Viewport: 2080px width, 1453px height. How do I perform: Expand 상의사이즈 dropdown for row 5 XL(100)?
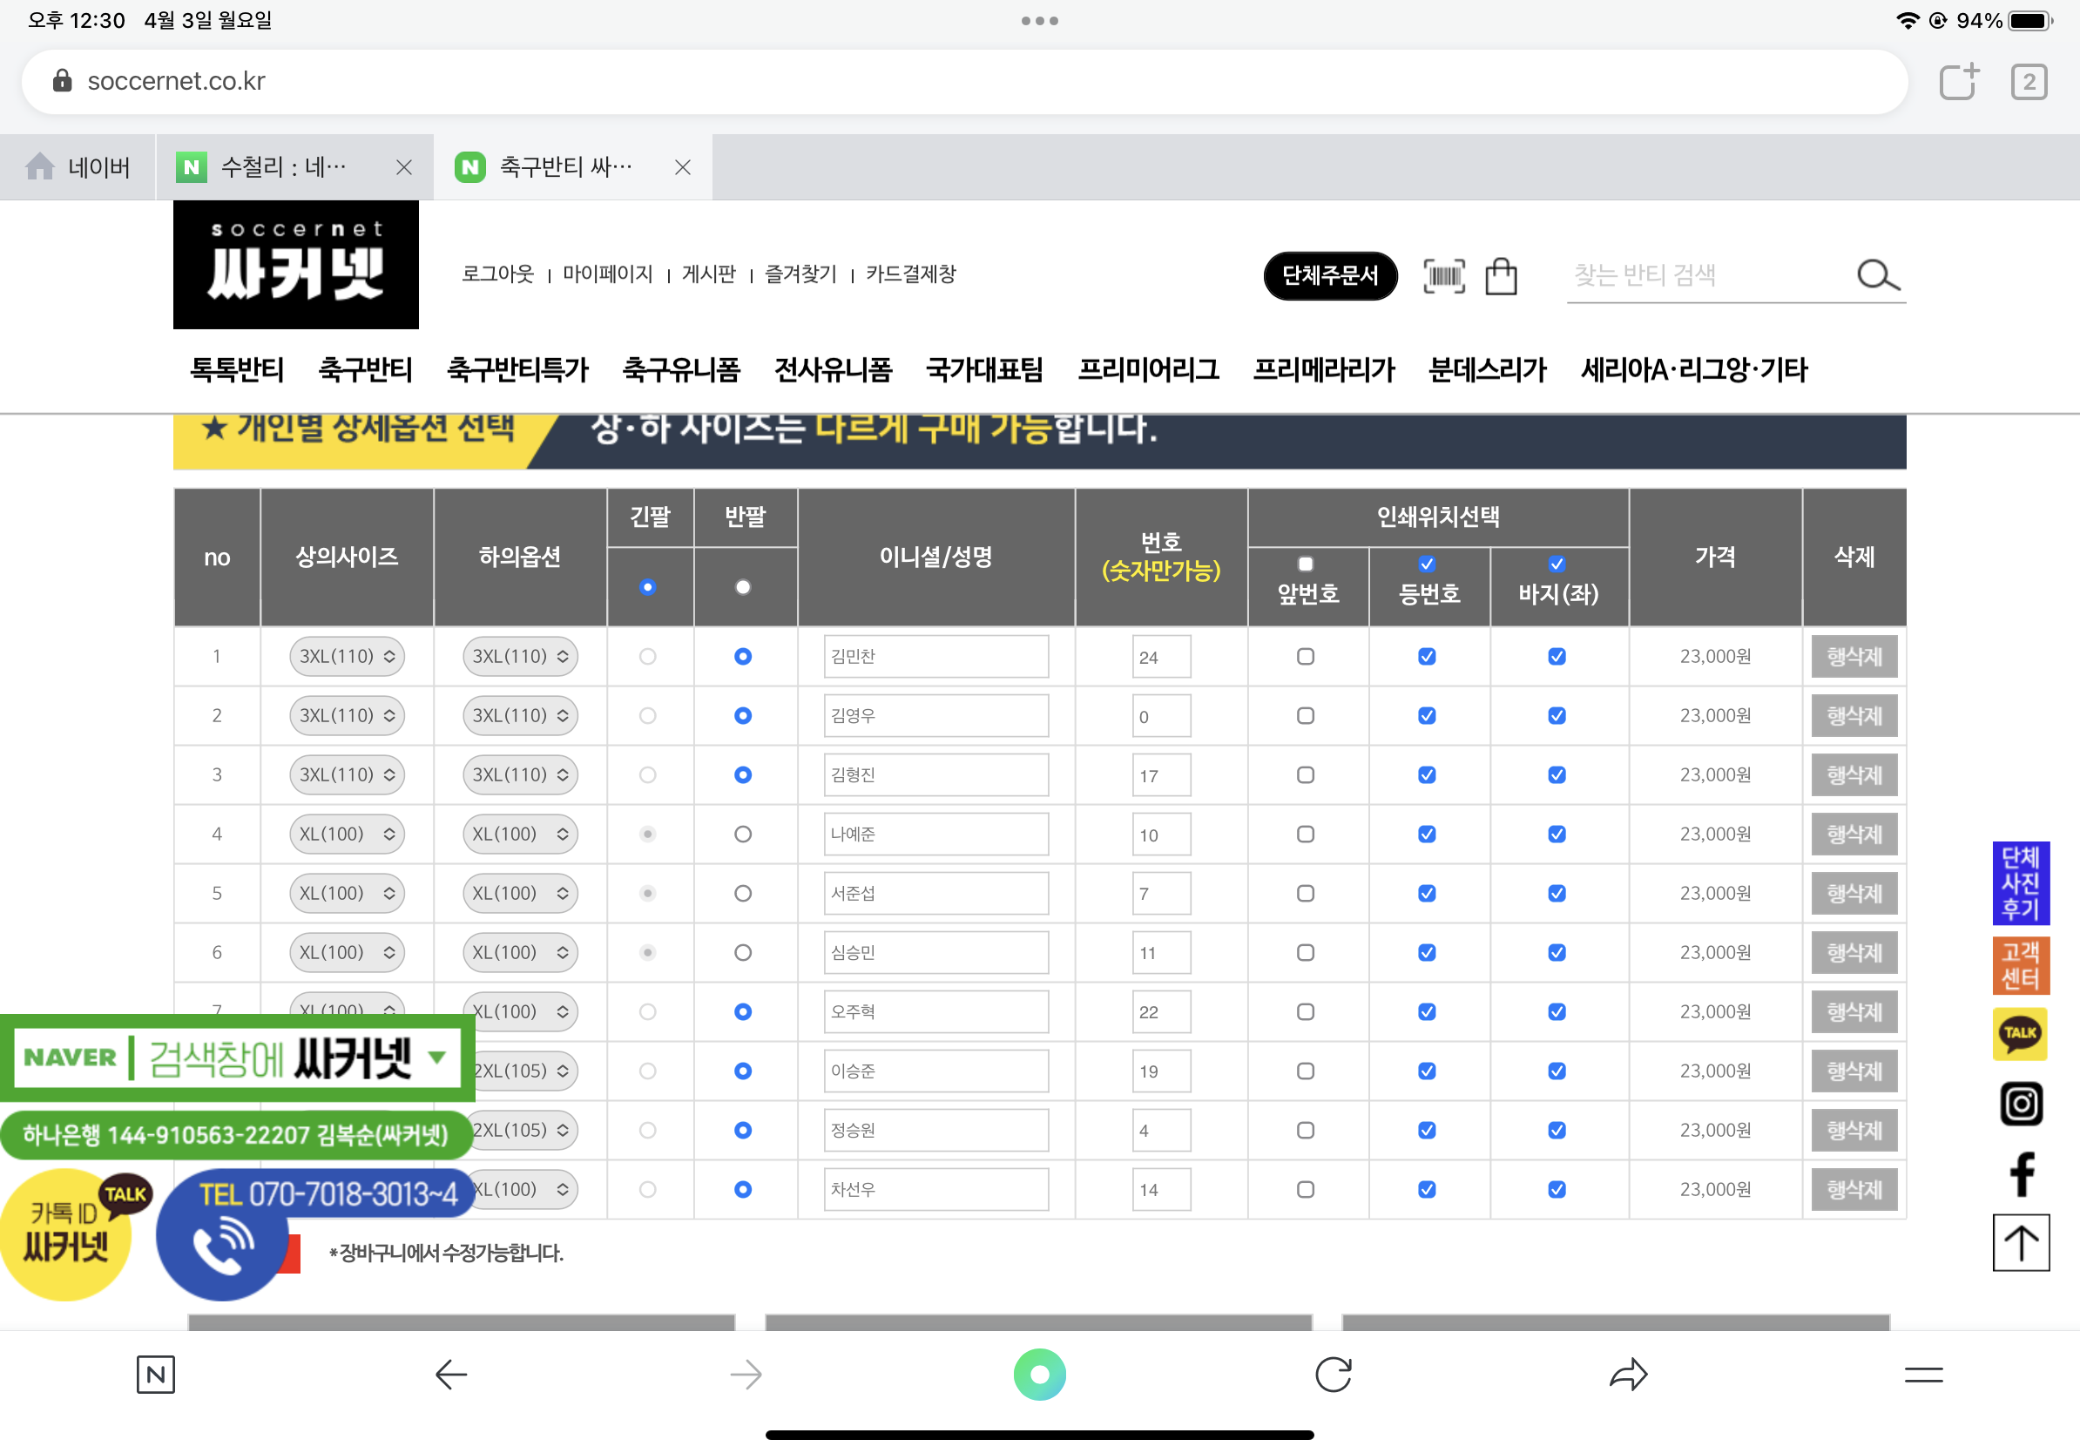click(347, 893)
